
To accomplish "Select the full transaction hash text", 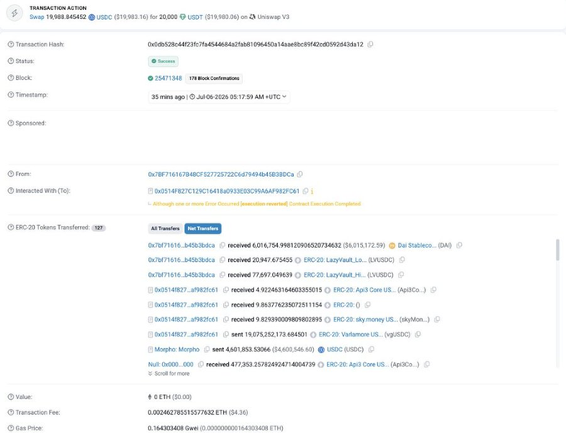I will pos(256,44).
